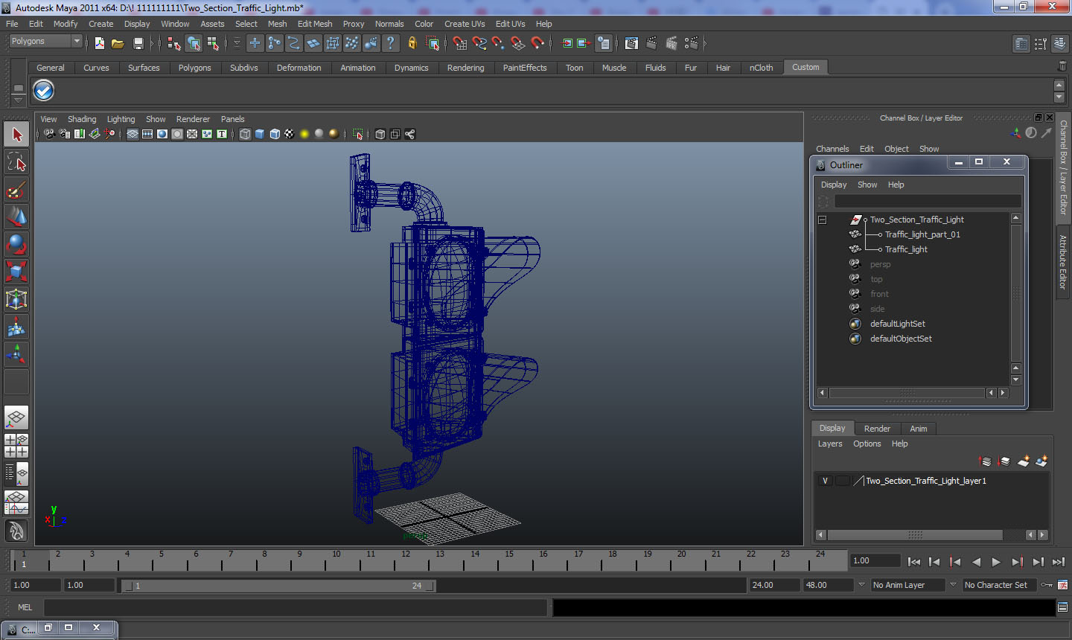Click the question mark help icon
Screen dimensions: 1072x640
click(391, 43)
